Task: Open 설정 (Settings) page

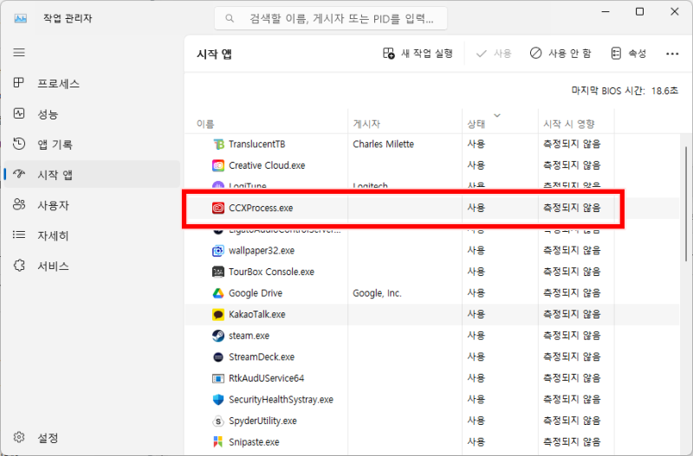Action: (x=92, y=438)
